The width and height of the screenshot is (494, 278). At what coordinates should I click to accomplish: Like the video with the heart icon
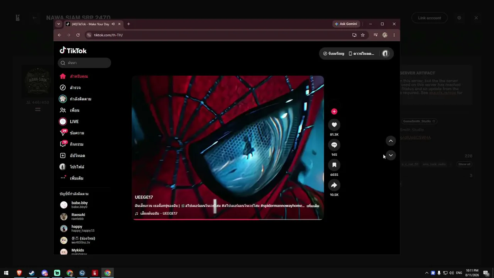(x=334, y=125)
